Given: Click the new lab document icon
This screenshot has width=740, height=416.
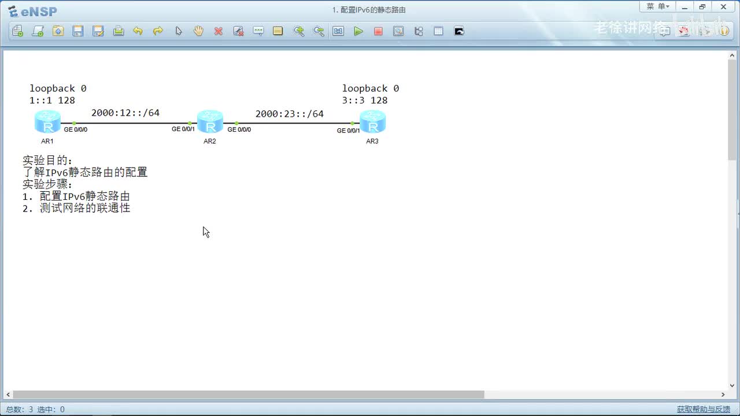Looking at the screenshot, I should pos(38,31).
